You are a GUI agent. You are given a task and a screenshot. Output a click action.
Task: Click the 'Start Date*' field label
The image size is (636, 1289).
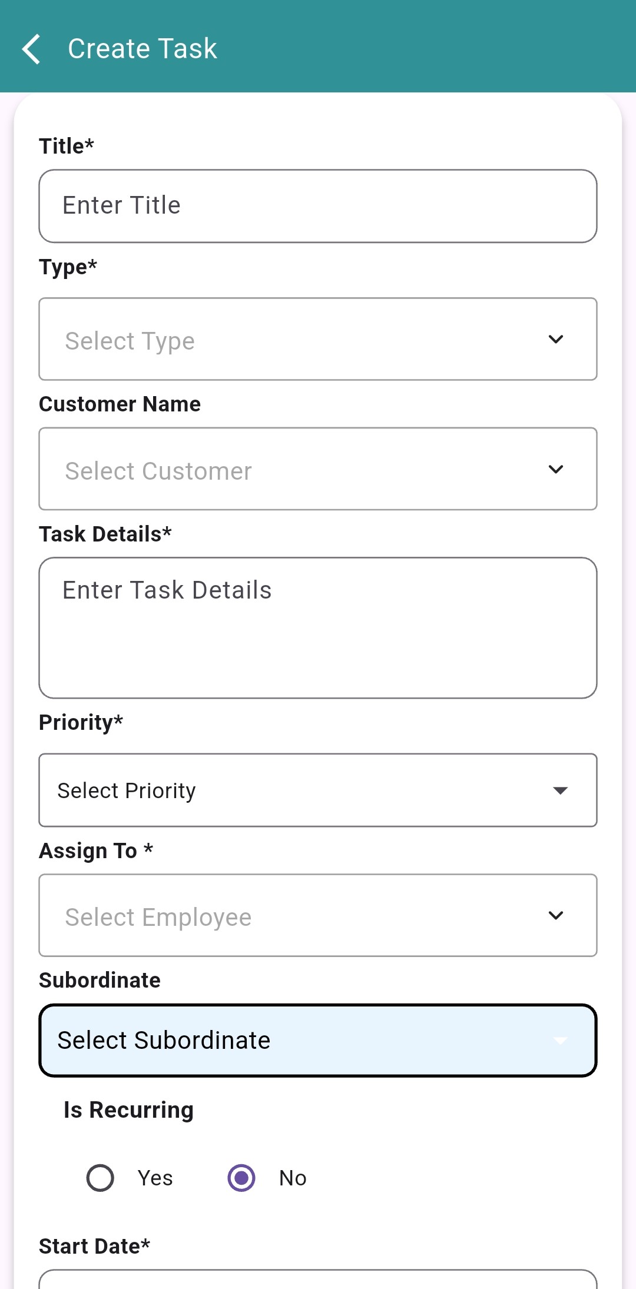point(94,1246)
